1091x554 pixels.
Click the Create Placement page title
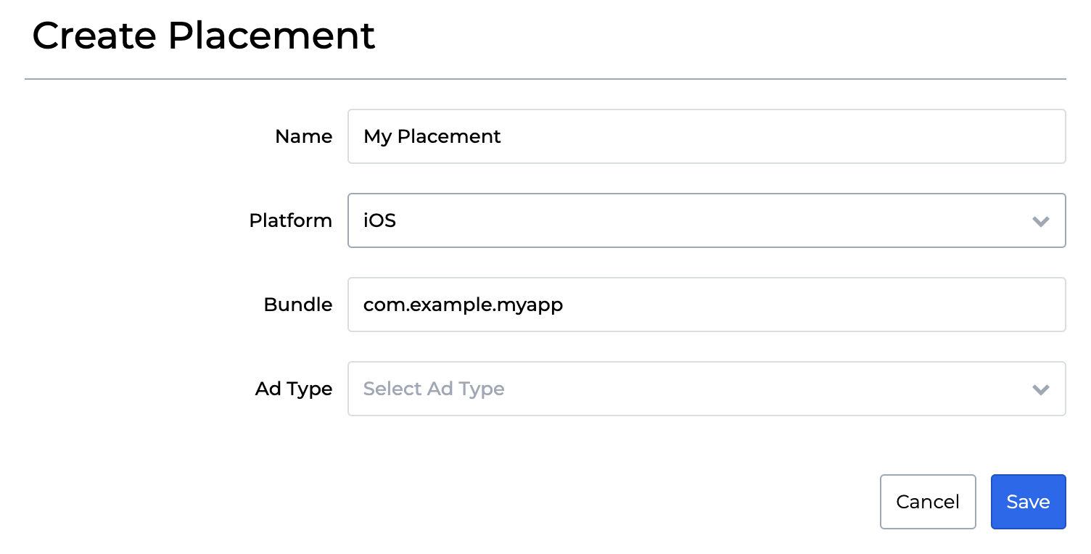204,35
